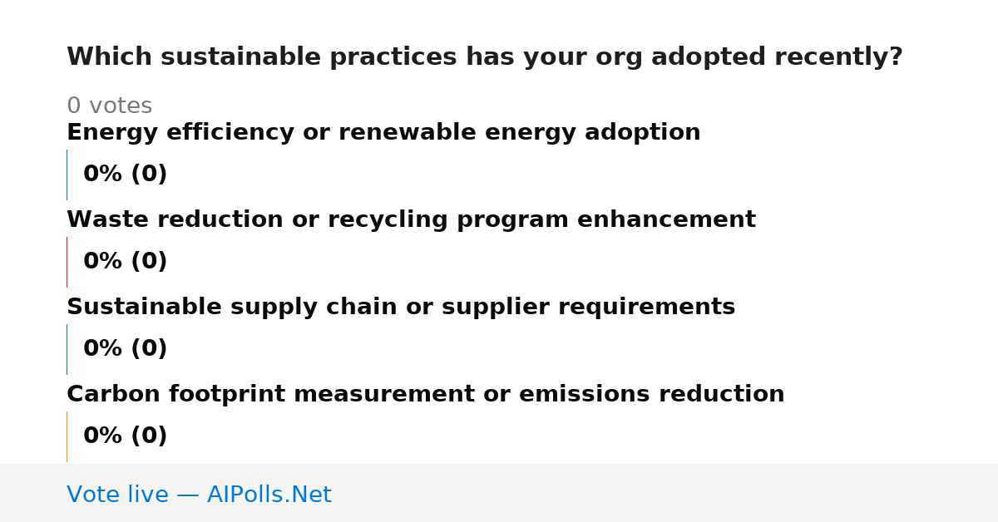Screen dimensions: 998x522
Task: Click the orange carbon footprint result bar
Action: (67, 436)
